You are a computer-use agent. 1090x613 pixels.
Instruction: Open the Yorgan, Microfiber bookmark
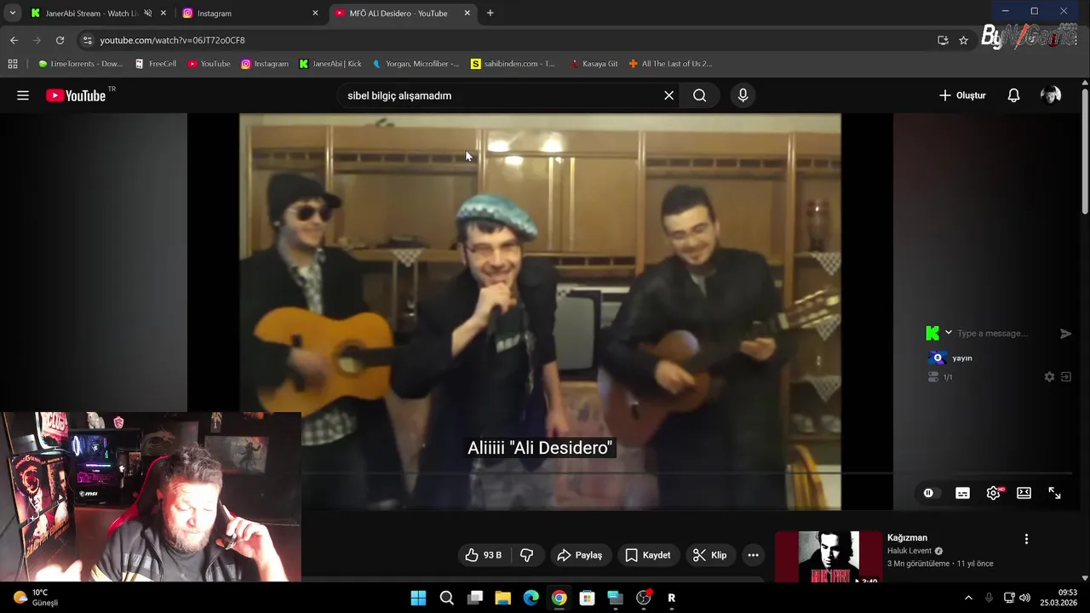click(416, 64)
